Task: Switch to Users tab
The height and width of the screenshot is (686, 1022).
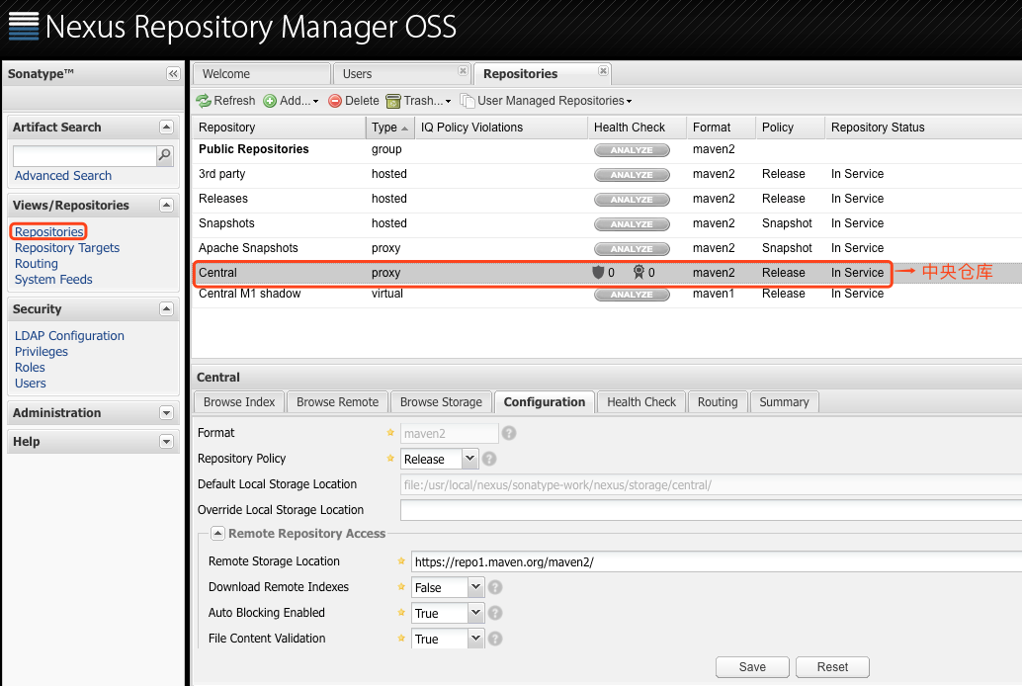Action: (x=401, y=74)
